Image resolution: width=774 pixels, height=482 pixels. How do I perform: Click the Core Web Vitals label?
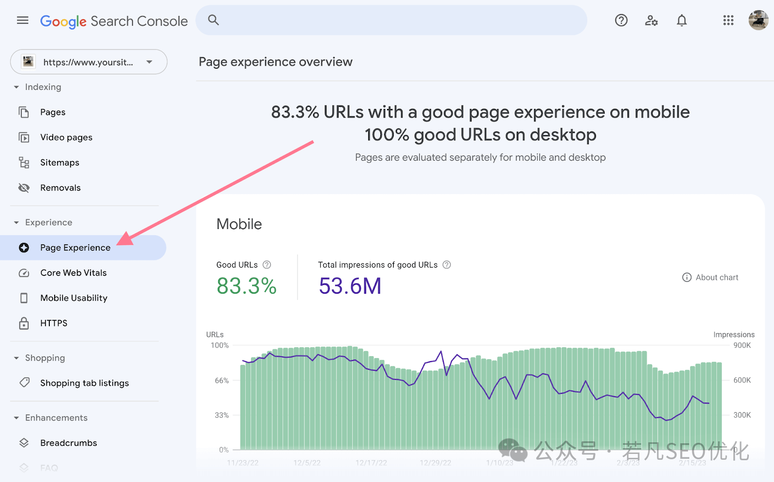[x=74, y=273]
